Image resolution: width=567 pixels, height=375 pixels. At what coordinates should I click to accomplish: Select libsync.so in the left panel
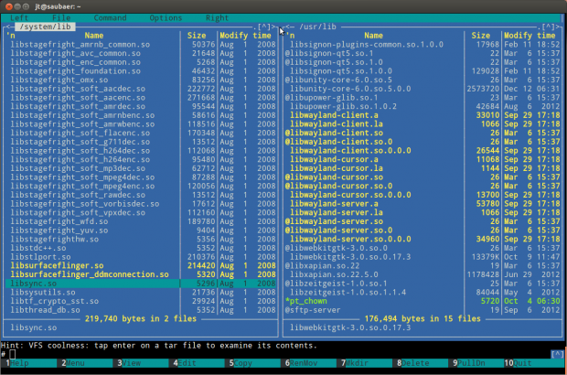click(37, 284)
